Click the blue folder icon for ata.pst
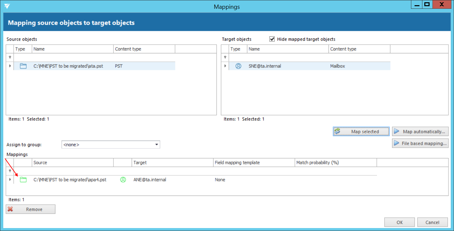454x231 pixels. [x=23, y=66]
